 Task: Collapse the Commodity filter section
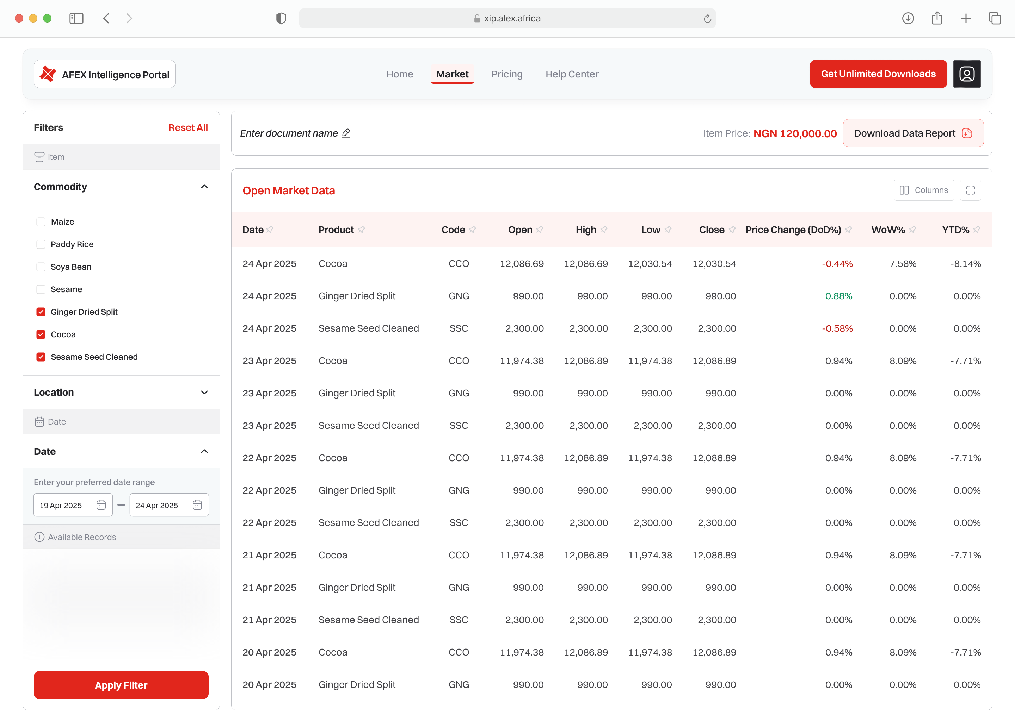[204, 187]
